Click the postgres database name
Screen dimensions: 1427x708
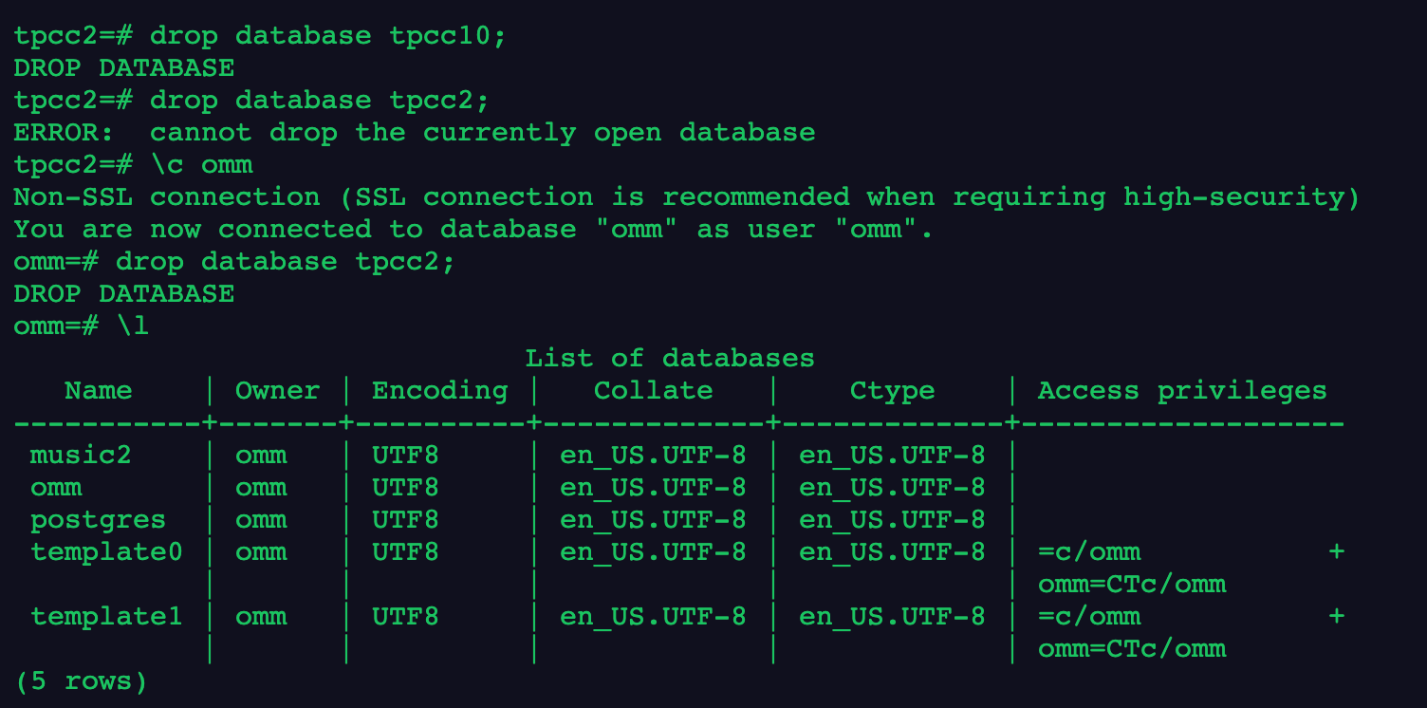(x=98, y=520)
